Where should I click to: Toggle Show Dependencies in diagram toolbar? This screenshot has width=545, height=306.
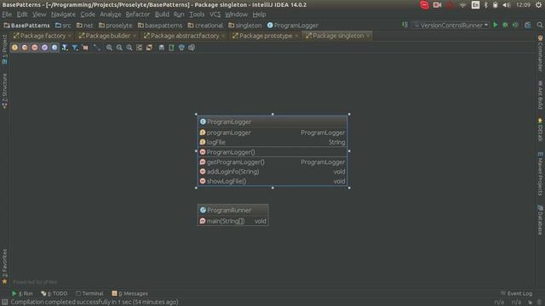coord(85,48)
